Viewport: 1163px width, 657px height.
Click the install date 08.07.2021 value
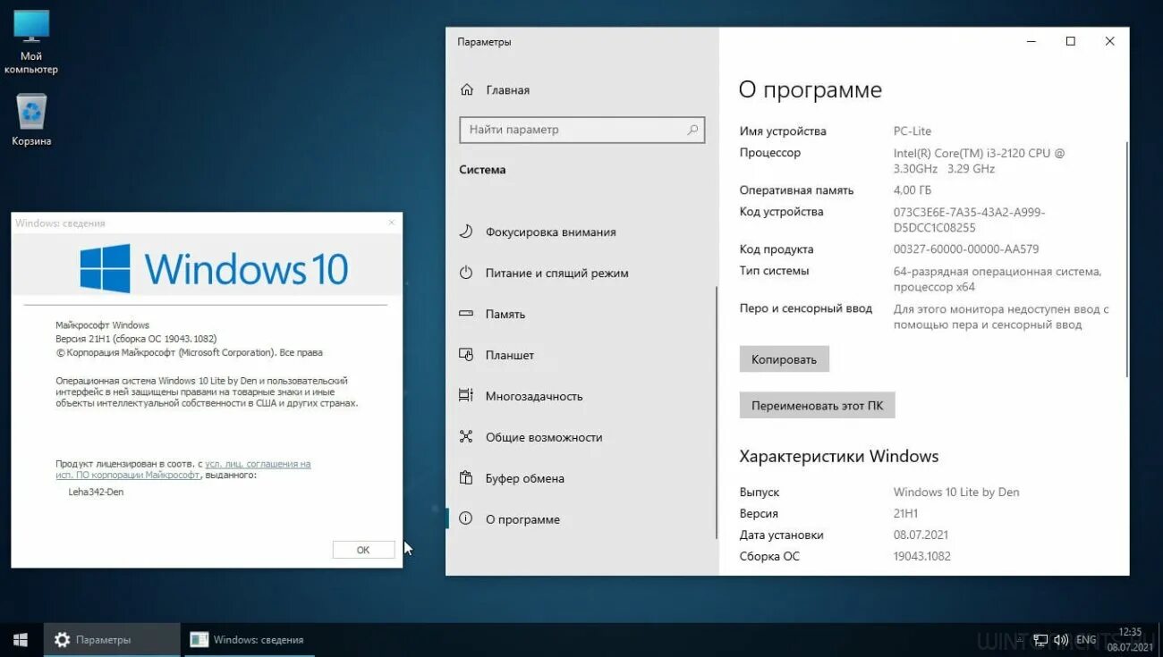click(x=921, y=535)
